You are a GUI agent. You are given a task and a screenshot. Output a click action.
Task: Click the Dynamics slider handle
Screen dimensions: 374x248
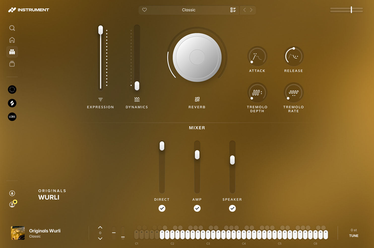pos(137,86)
